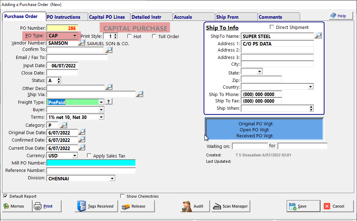Switch to the PO Instructions tab
Image resolution: width=357 pixels, height=221 pixels.
pyautogui.click(x=64, y=17)
